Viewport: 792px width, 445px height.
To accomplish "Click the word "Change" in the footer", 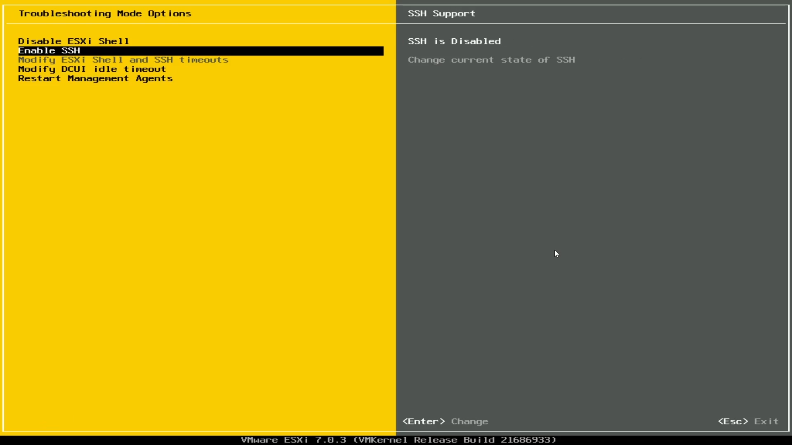I will pyautogui.click(x=469, y=421).
